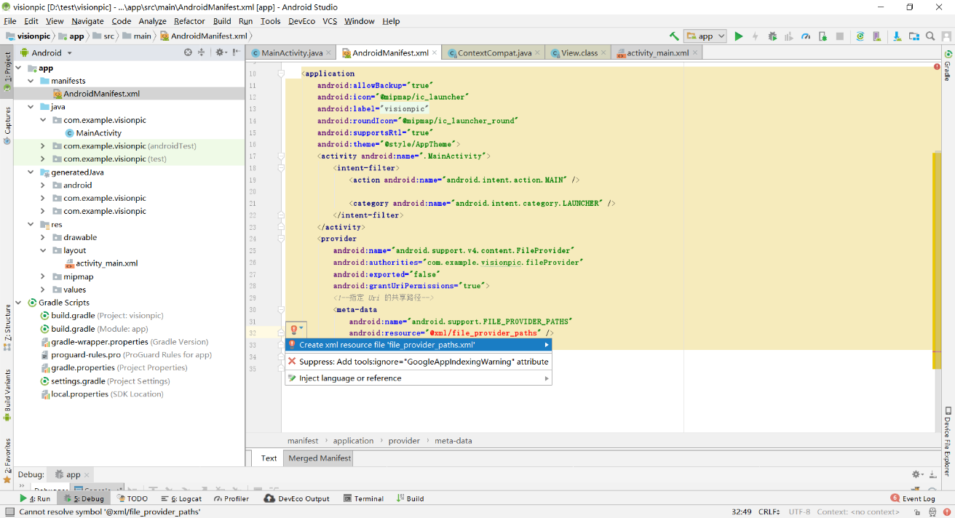Toggle the Gradle tool window side button
This screenshot has height=518, width=955.
[948, 65]
